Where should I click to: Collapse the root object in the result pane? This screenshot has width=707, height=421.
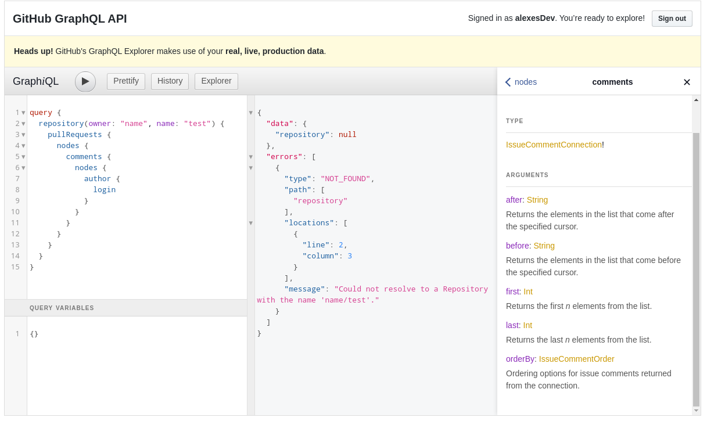click(251, 113)
